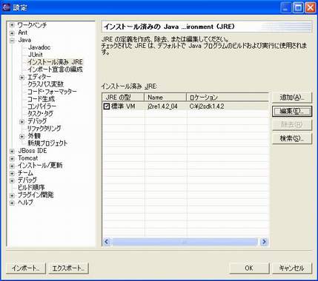Minimize the 設定 dialog window
The height and width of the screenshot is (281, 318).
pyautogui.click(x=286, y=8)
